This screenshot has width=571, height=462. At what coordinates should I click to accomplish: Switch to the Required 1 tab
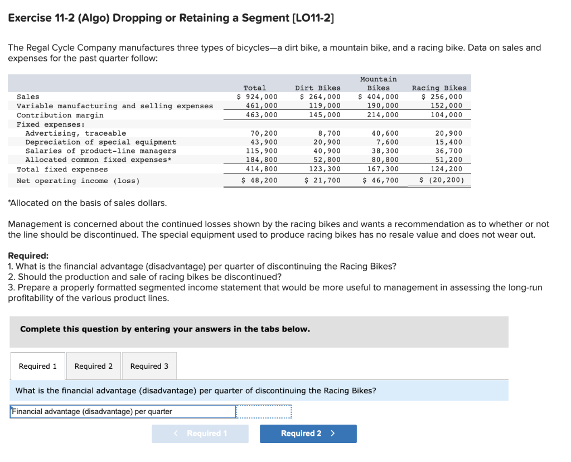pos(37,366)
